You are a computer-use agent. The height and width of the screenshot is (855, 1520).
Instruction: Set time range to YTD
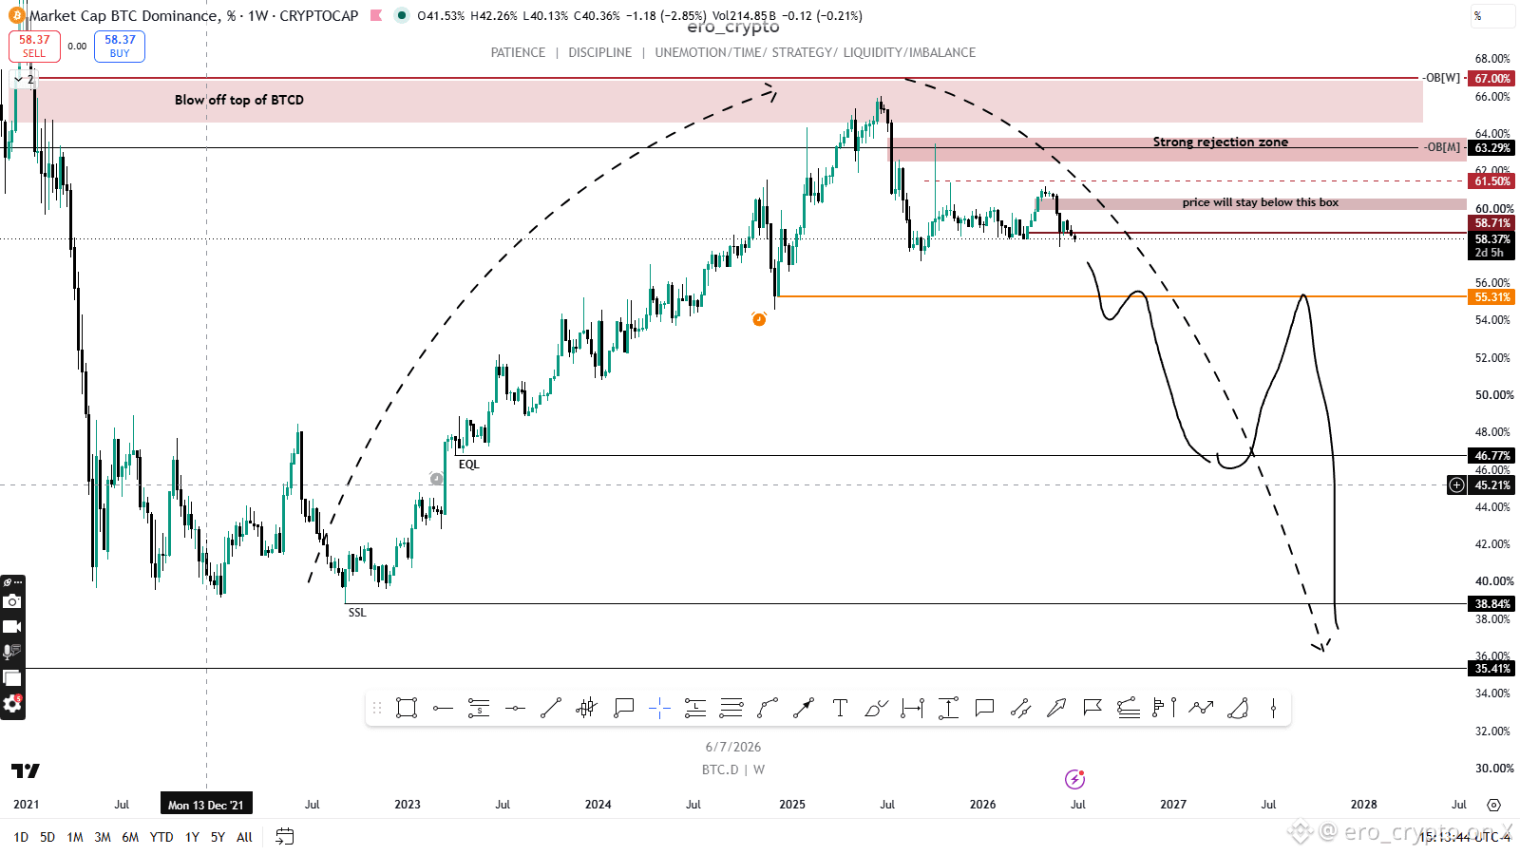click(161, 837)
